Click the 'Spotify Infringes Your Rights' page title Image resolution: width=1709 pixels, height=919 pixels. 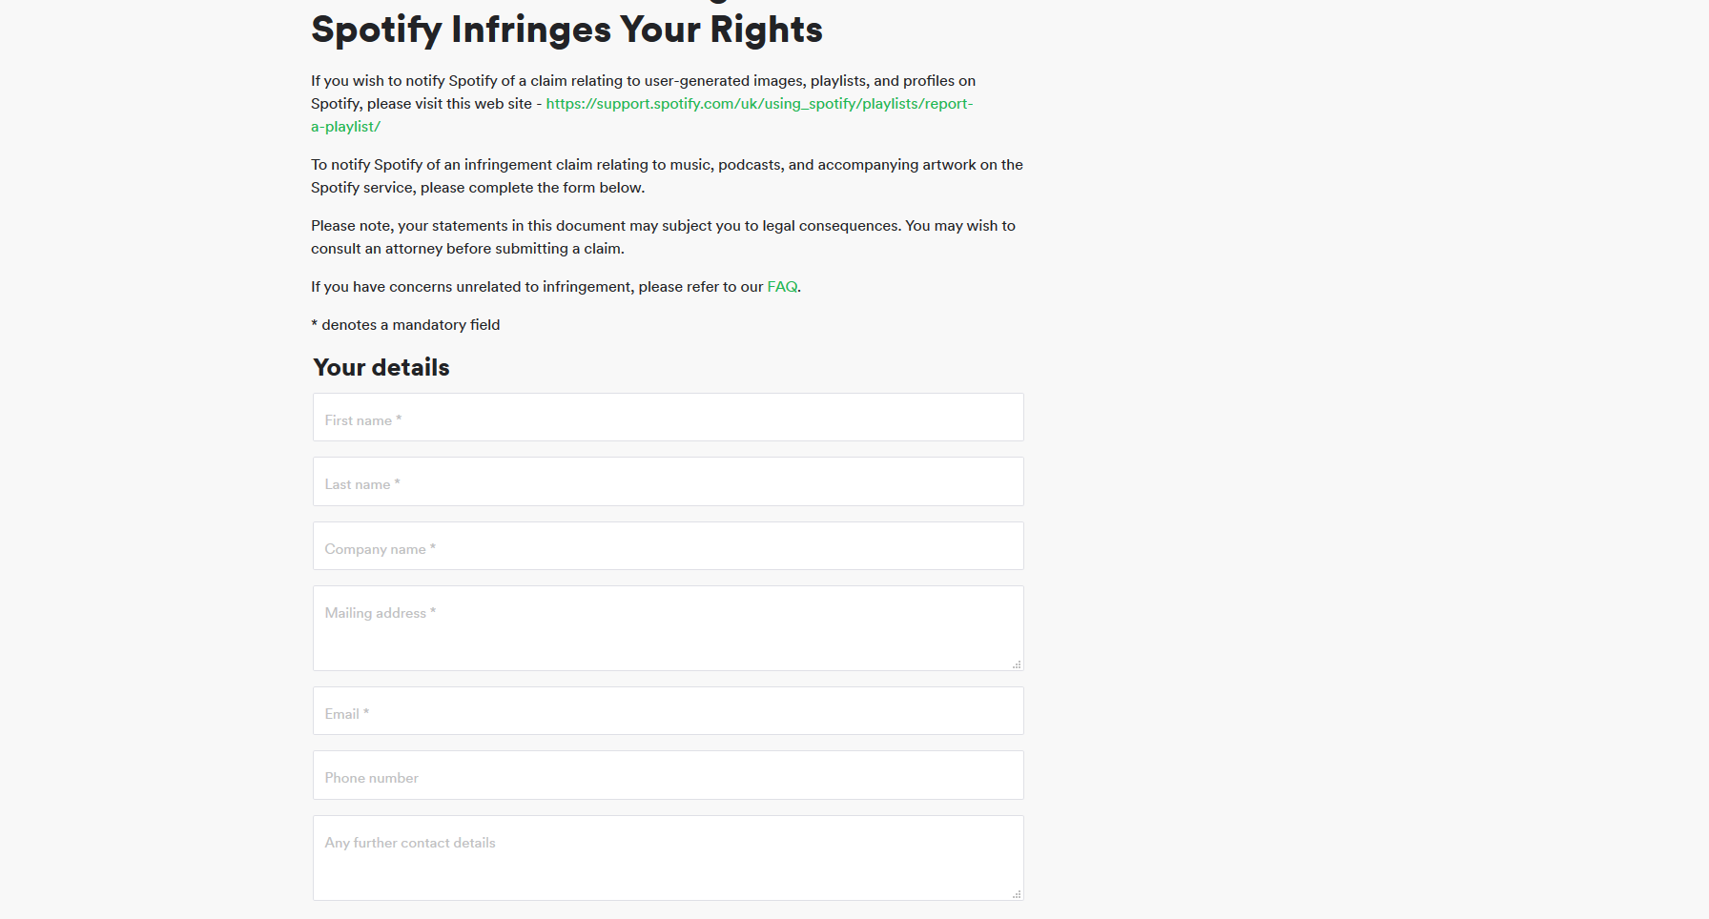tap(566, 30)
